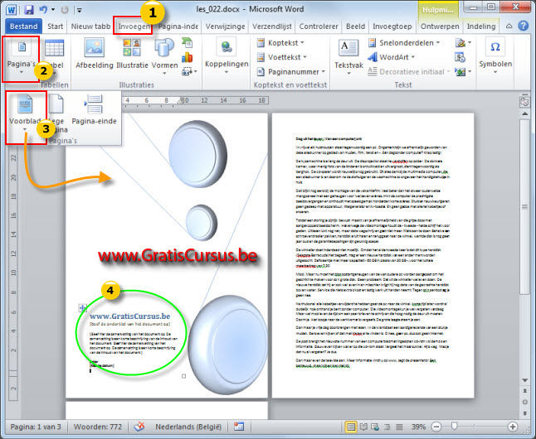The image size is (536, 439).
Task: Open the Vormen shapes gallery
Action: tap(164, 56)
